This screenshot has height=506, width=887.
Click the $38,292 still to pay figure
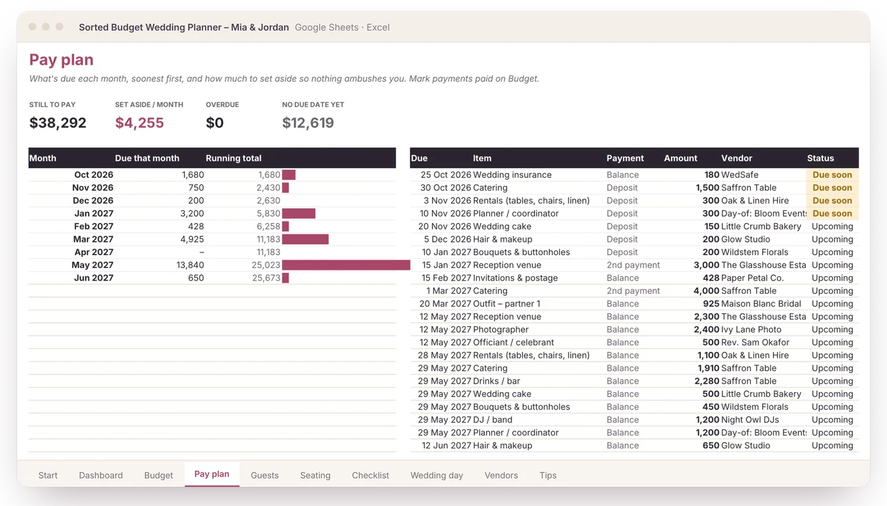coord(58,123)
